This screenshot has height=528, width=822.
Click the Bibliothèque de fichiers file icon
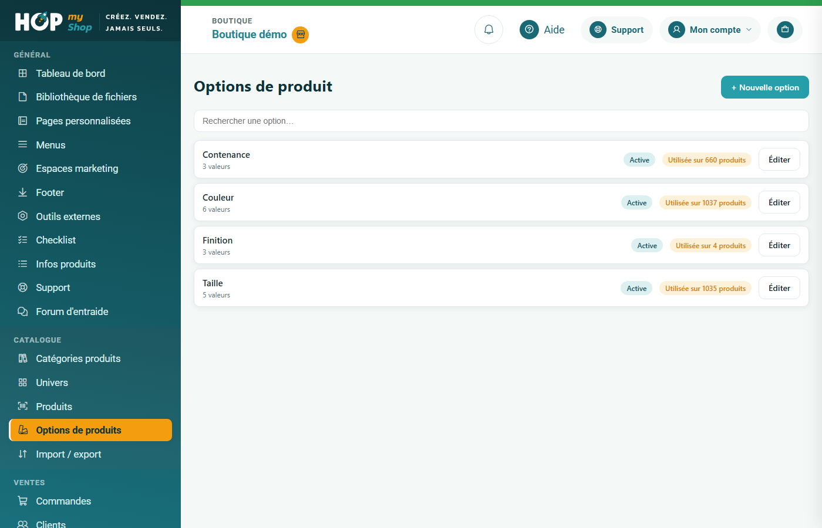pyautogui.click(x=23, y=97)
